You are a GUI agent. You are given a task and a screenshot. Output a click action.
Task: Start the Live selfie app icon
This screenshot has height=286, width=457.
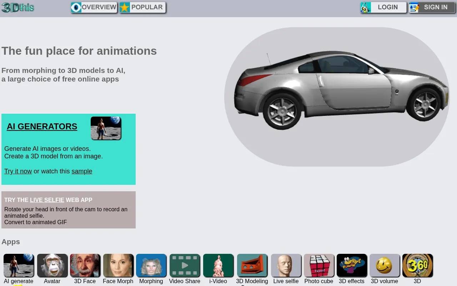(286, 265)
